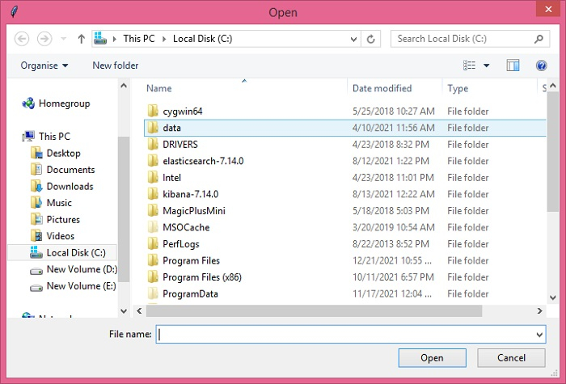
Task: Open Help with the question mark icon
Action: point(541,65)
